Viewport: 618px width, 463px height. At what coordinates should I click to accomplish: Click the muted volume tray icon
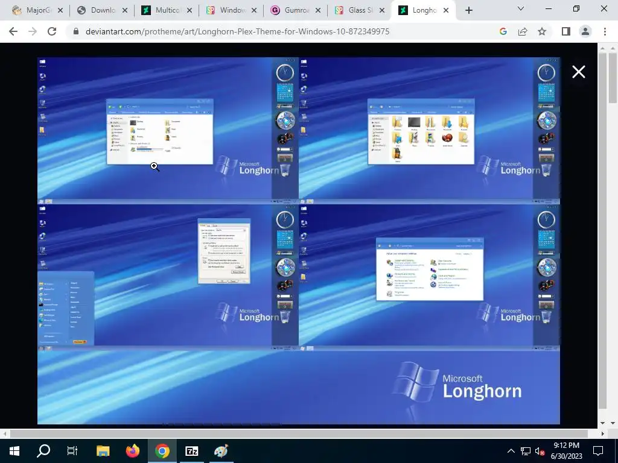click(540, 451)
